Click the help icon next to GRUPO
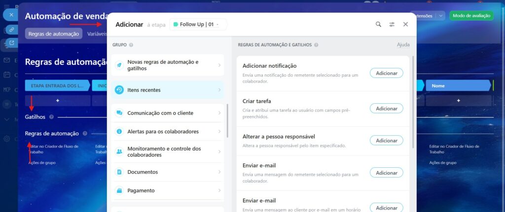Image resolution: width=505 pixels, height=212 pixels. point(131,45)
